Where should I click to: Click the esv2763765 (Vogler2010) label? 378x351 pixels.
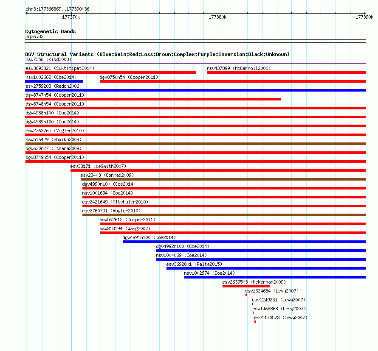[55, 131]
